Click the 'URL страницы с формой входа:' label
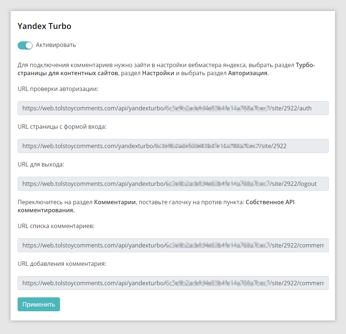The image size is (346, 334). pos(62,126)
